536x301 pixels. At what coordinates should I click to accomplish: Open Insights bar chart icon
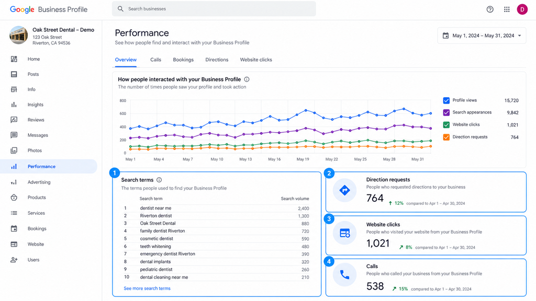pos(14,105)
